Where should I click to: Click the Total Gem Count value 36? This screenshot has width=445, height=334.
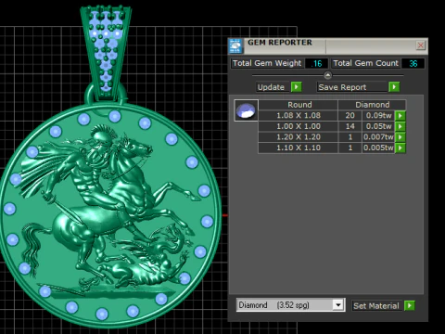coord(413,63)
